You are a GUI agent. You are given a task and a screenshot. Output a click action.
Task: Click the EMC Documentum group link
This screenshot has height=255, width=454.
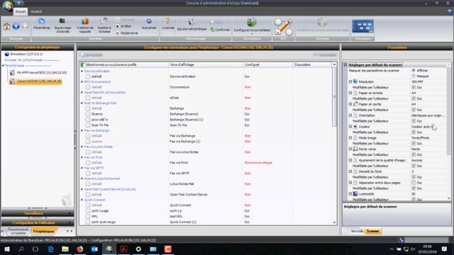click(98, 82)
